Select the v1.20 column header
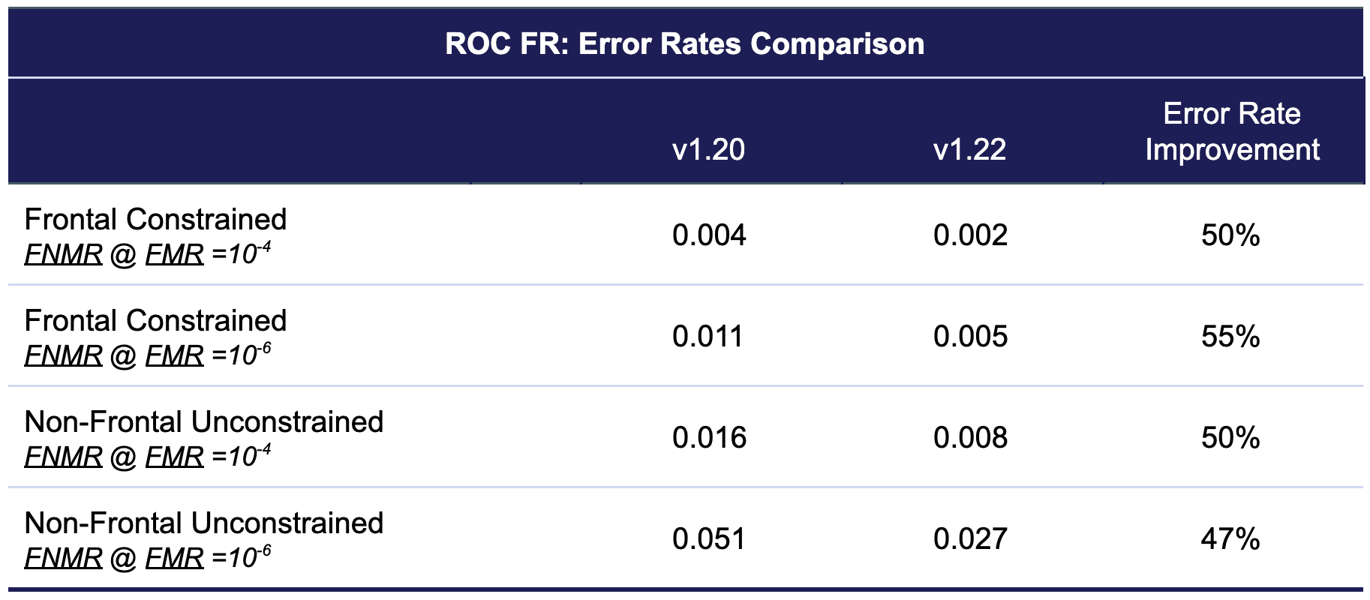1370x600 pixels. [708, 149]
